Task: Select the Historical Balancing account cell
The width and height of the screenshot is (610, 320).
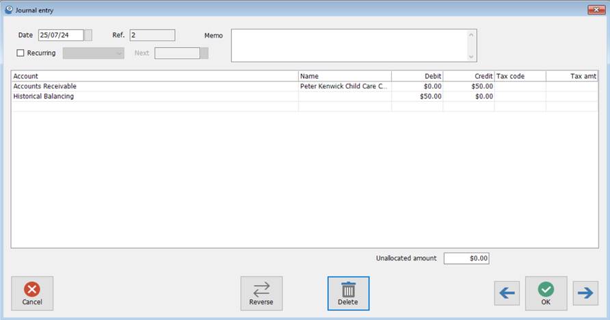Action: pos(155,96)
